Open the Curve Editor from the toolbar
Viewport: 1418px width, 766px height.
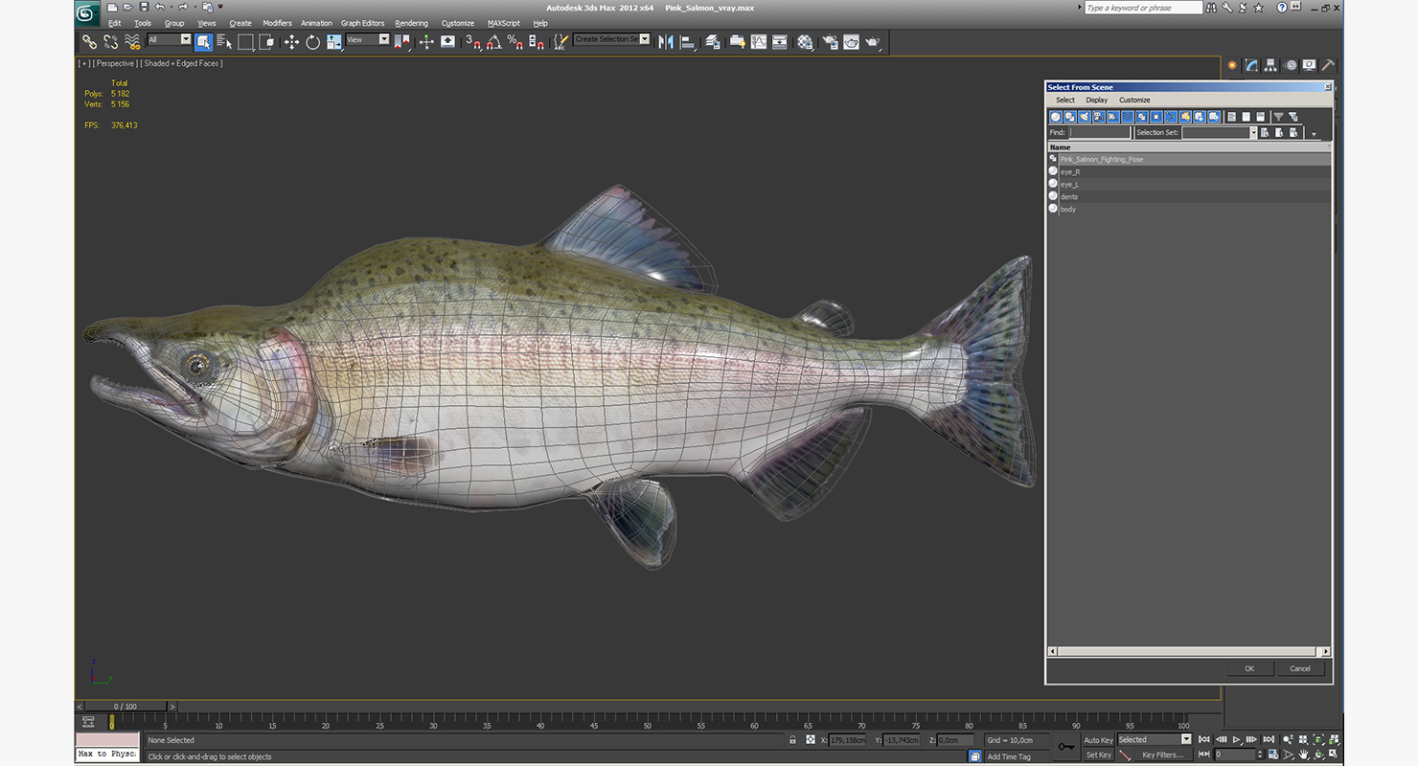(x=759, y=42)
